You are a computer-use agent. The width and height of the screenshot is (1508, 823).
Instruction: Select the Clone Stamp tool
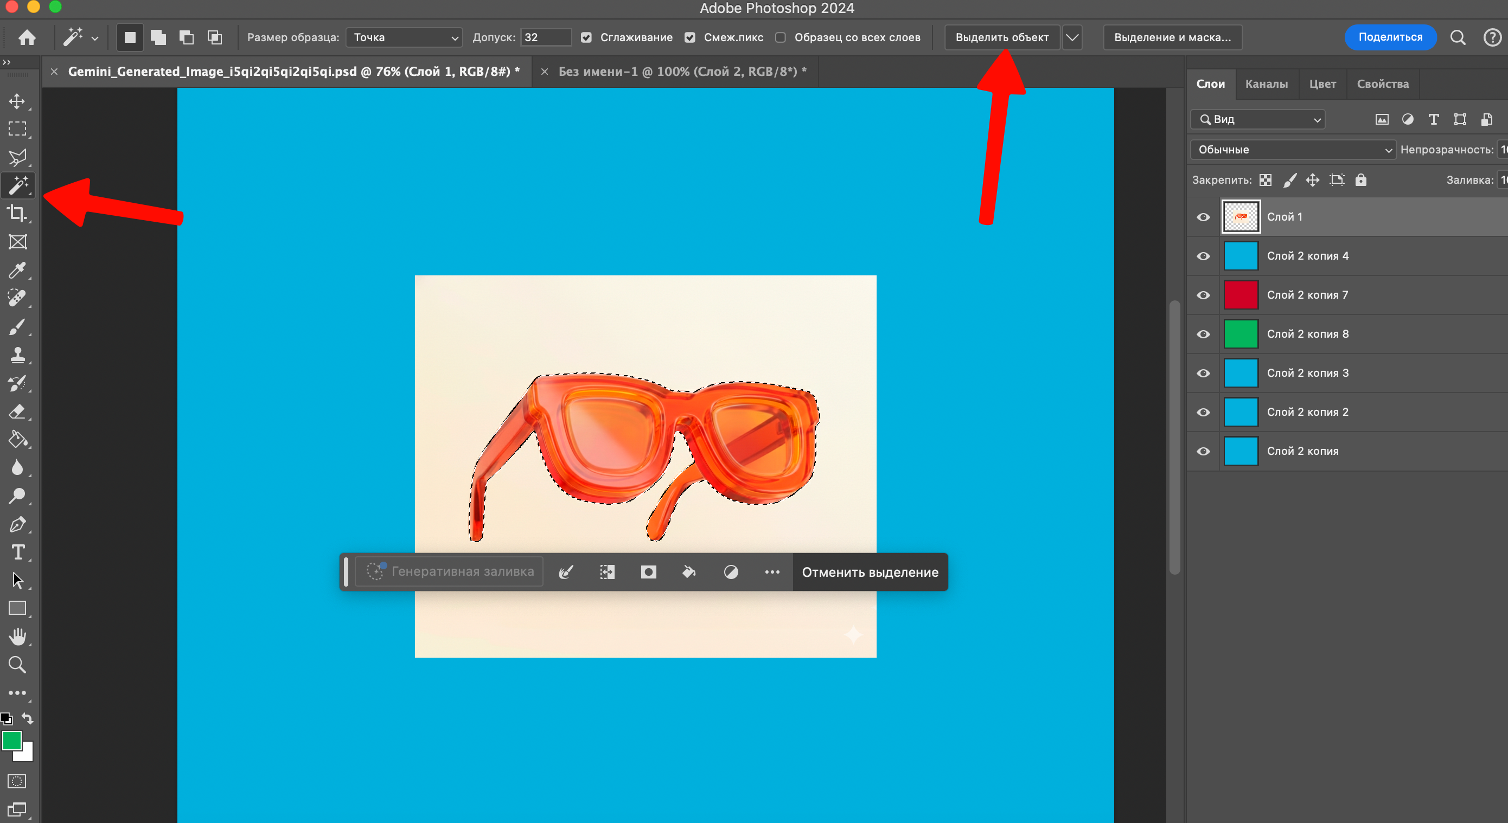click(x=17, y=355)
